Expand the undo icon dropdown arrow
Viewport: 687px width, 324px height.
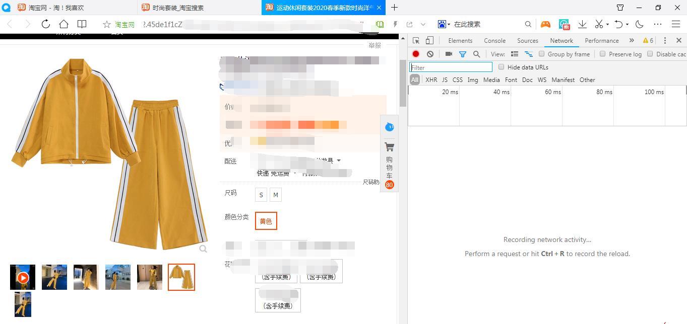click(x=627, y=24)
